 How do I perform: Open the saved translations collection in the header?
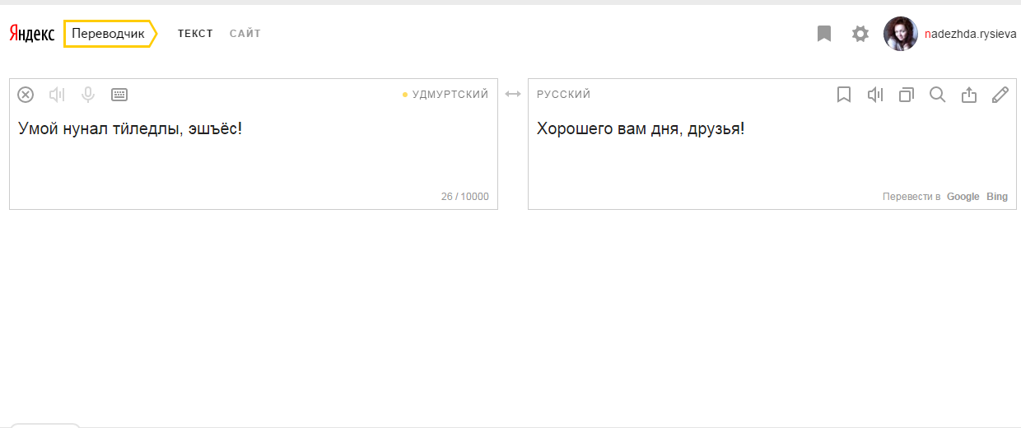(824, 34)
